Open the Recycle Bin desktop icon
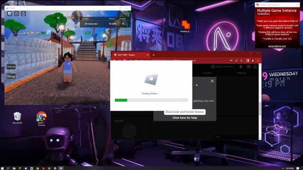The image size is (303, 170). click(x=18, y=118)
